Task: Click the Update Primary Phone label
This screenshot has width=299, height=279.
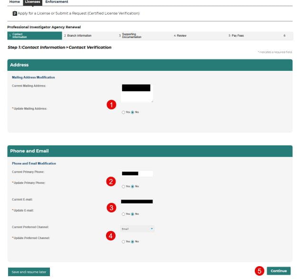Action: (x=29, y=183)
